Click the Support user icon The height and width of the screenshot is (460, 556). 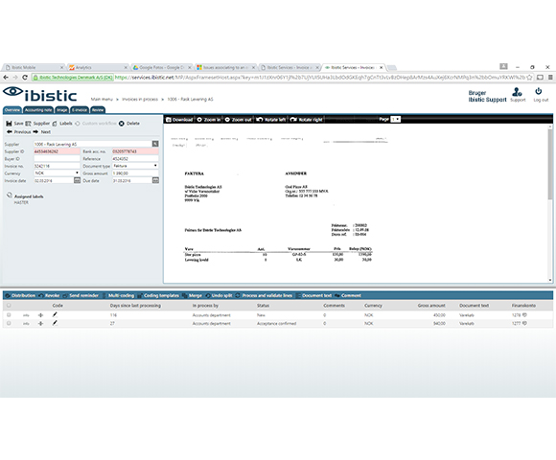517,92
